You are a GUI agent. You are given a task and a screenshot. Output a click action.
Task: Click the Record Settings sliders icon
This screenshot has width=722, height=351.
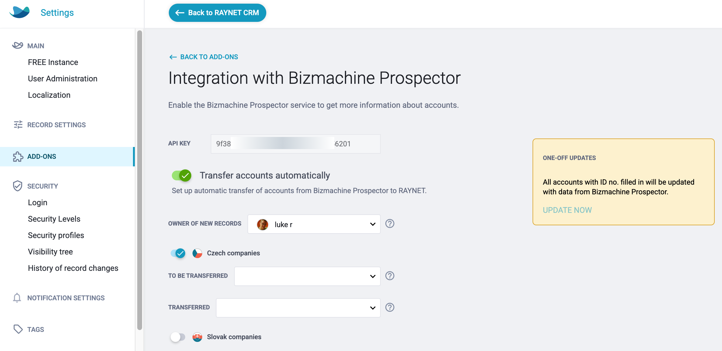click(18, 125)
